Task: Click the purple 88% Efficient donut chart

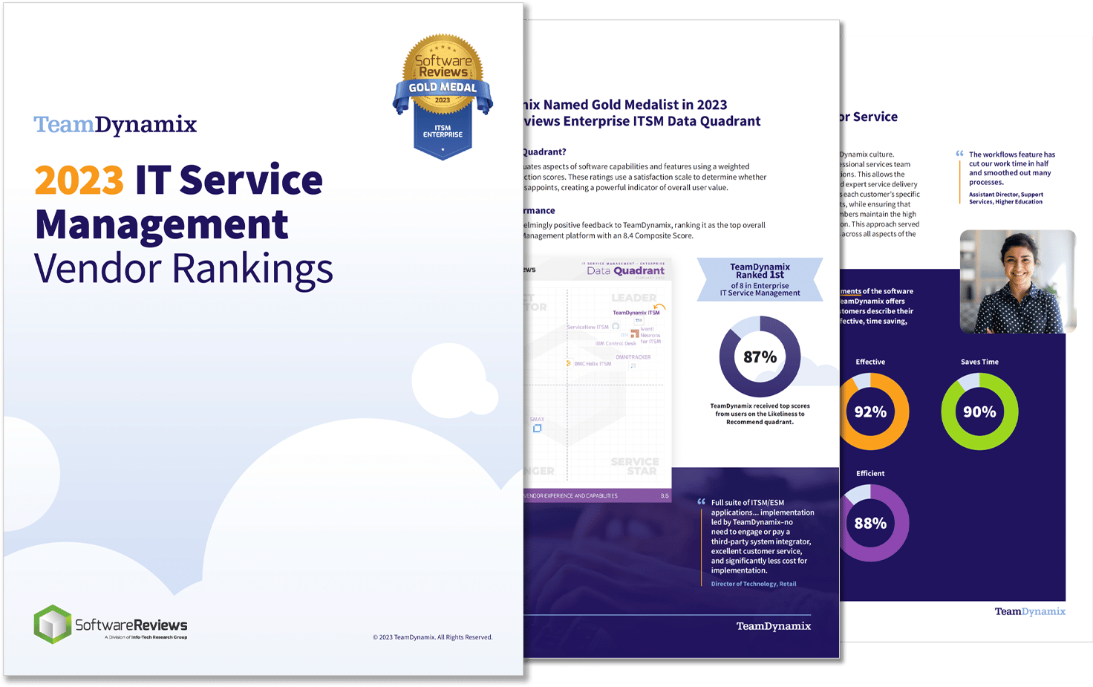Action: point(870,523)
